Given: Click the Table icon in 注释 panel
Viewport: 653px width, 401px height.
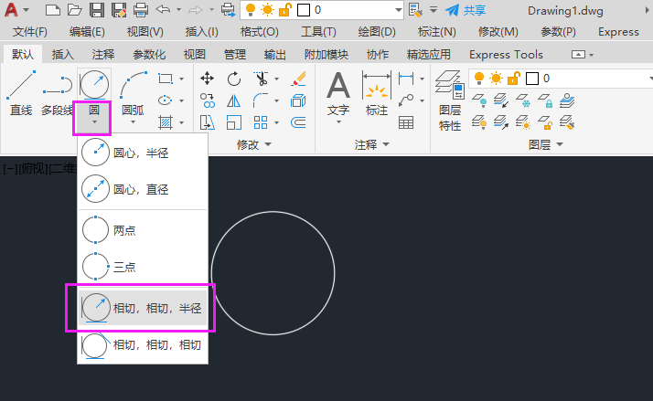Looking at the screenshot, I should [x=406, y=122].
